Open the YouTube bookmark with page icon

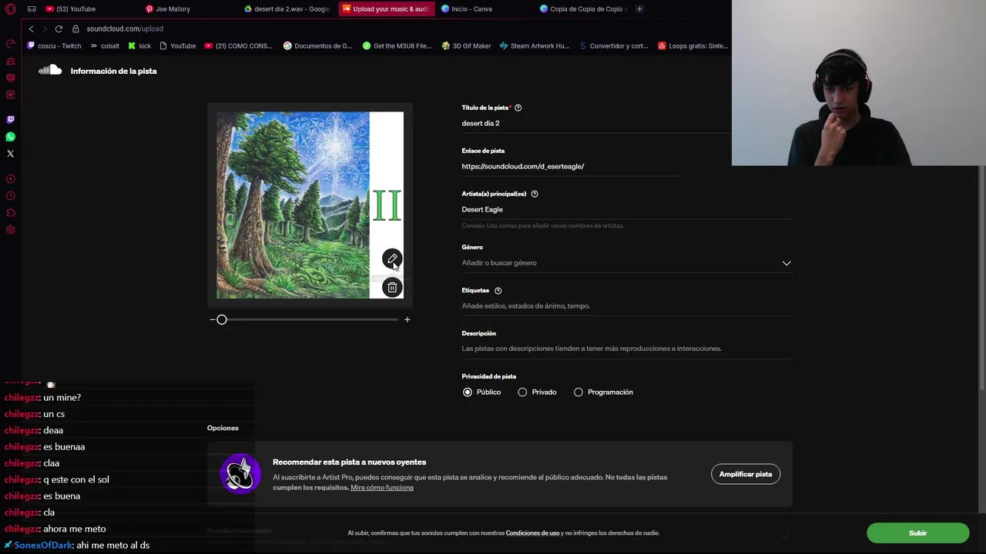(178, 45)
